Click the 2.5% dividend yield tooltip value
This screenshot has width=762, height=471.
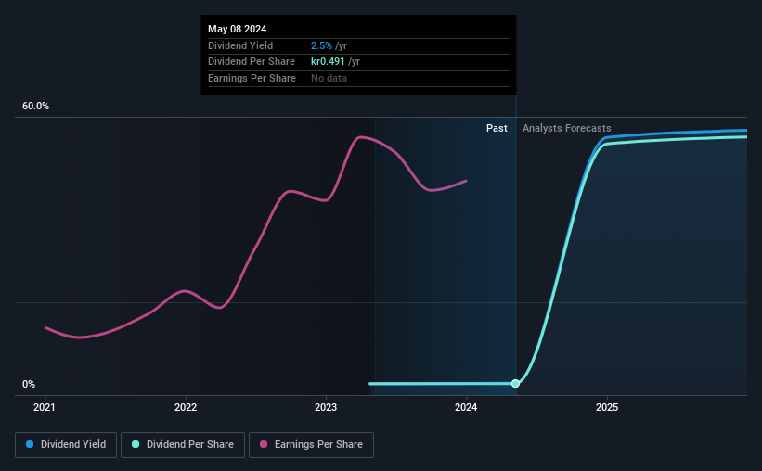[321, 45]
